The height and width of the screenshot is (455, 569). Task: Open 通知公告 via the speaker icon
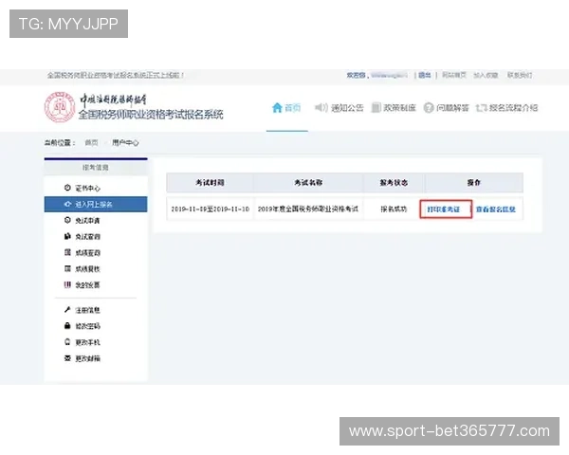tap(321, 108)
